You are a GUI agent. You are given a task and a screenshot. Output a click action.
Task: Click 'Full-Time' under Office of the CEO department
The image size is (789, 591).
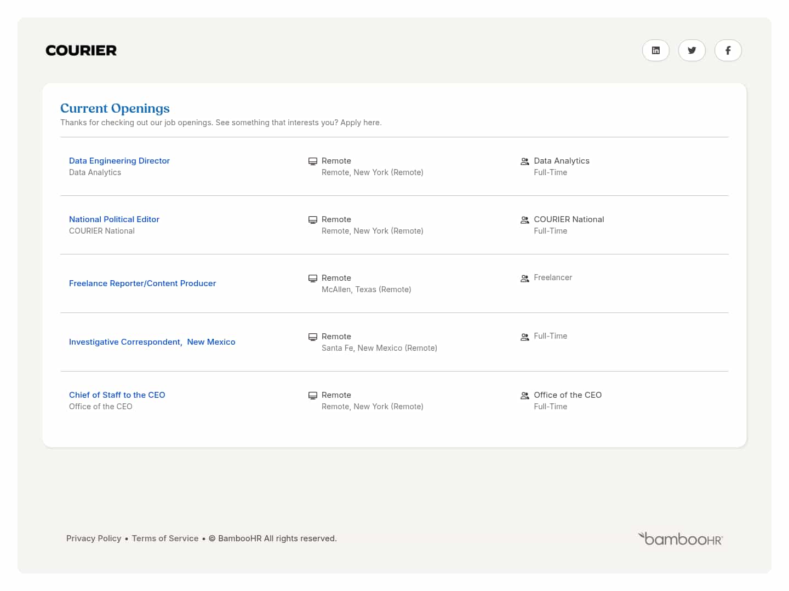[551, 407]
